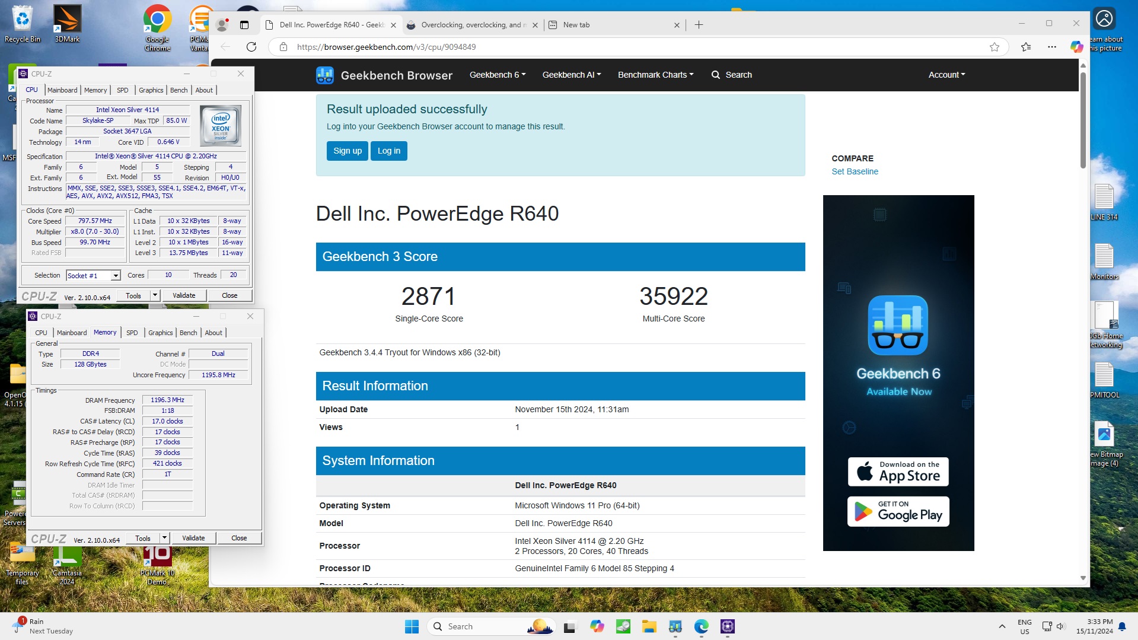Open the Edge tab actions menu icon
The height and width of the screenshot is (640, 1138).
pos(244,25)
